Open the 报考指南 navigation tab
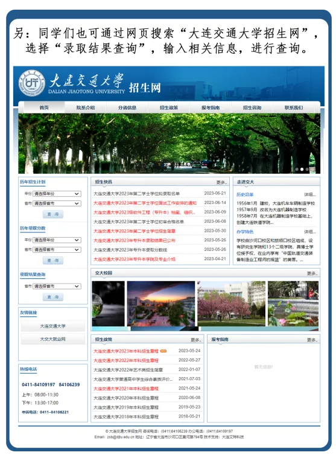 point(211,107)
